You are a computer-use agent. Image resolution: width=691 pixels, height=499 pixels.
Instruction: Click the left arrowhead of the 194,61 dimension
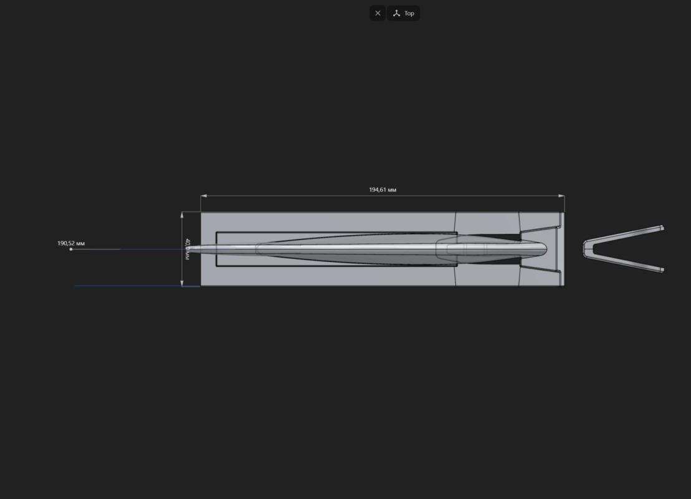coord(203,196)
